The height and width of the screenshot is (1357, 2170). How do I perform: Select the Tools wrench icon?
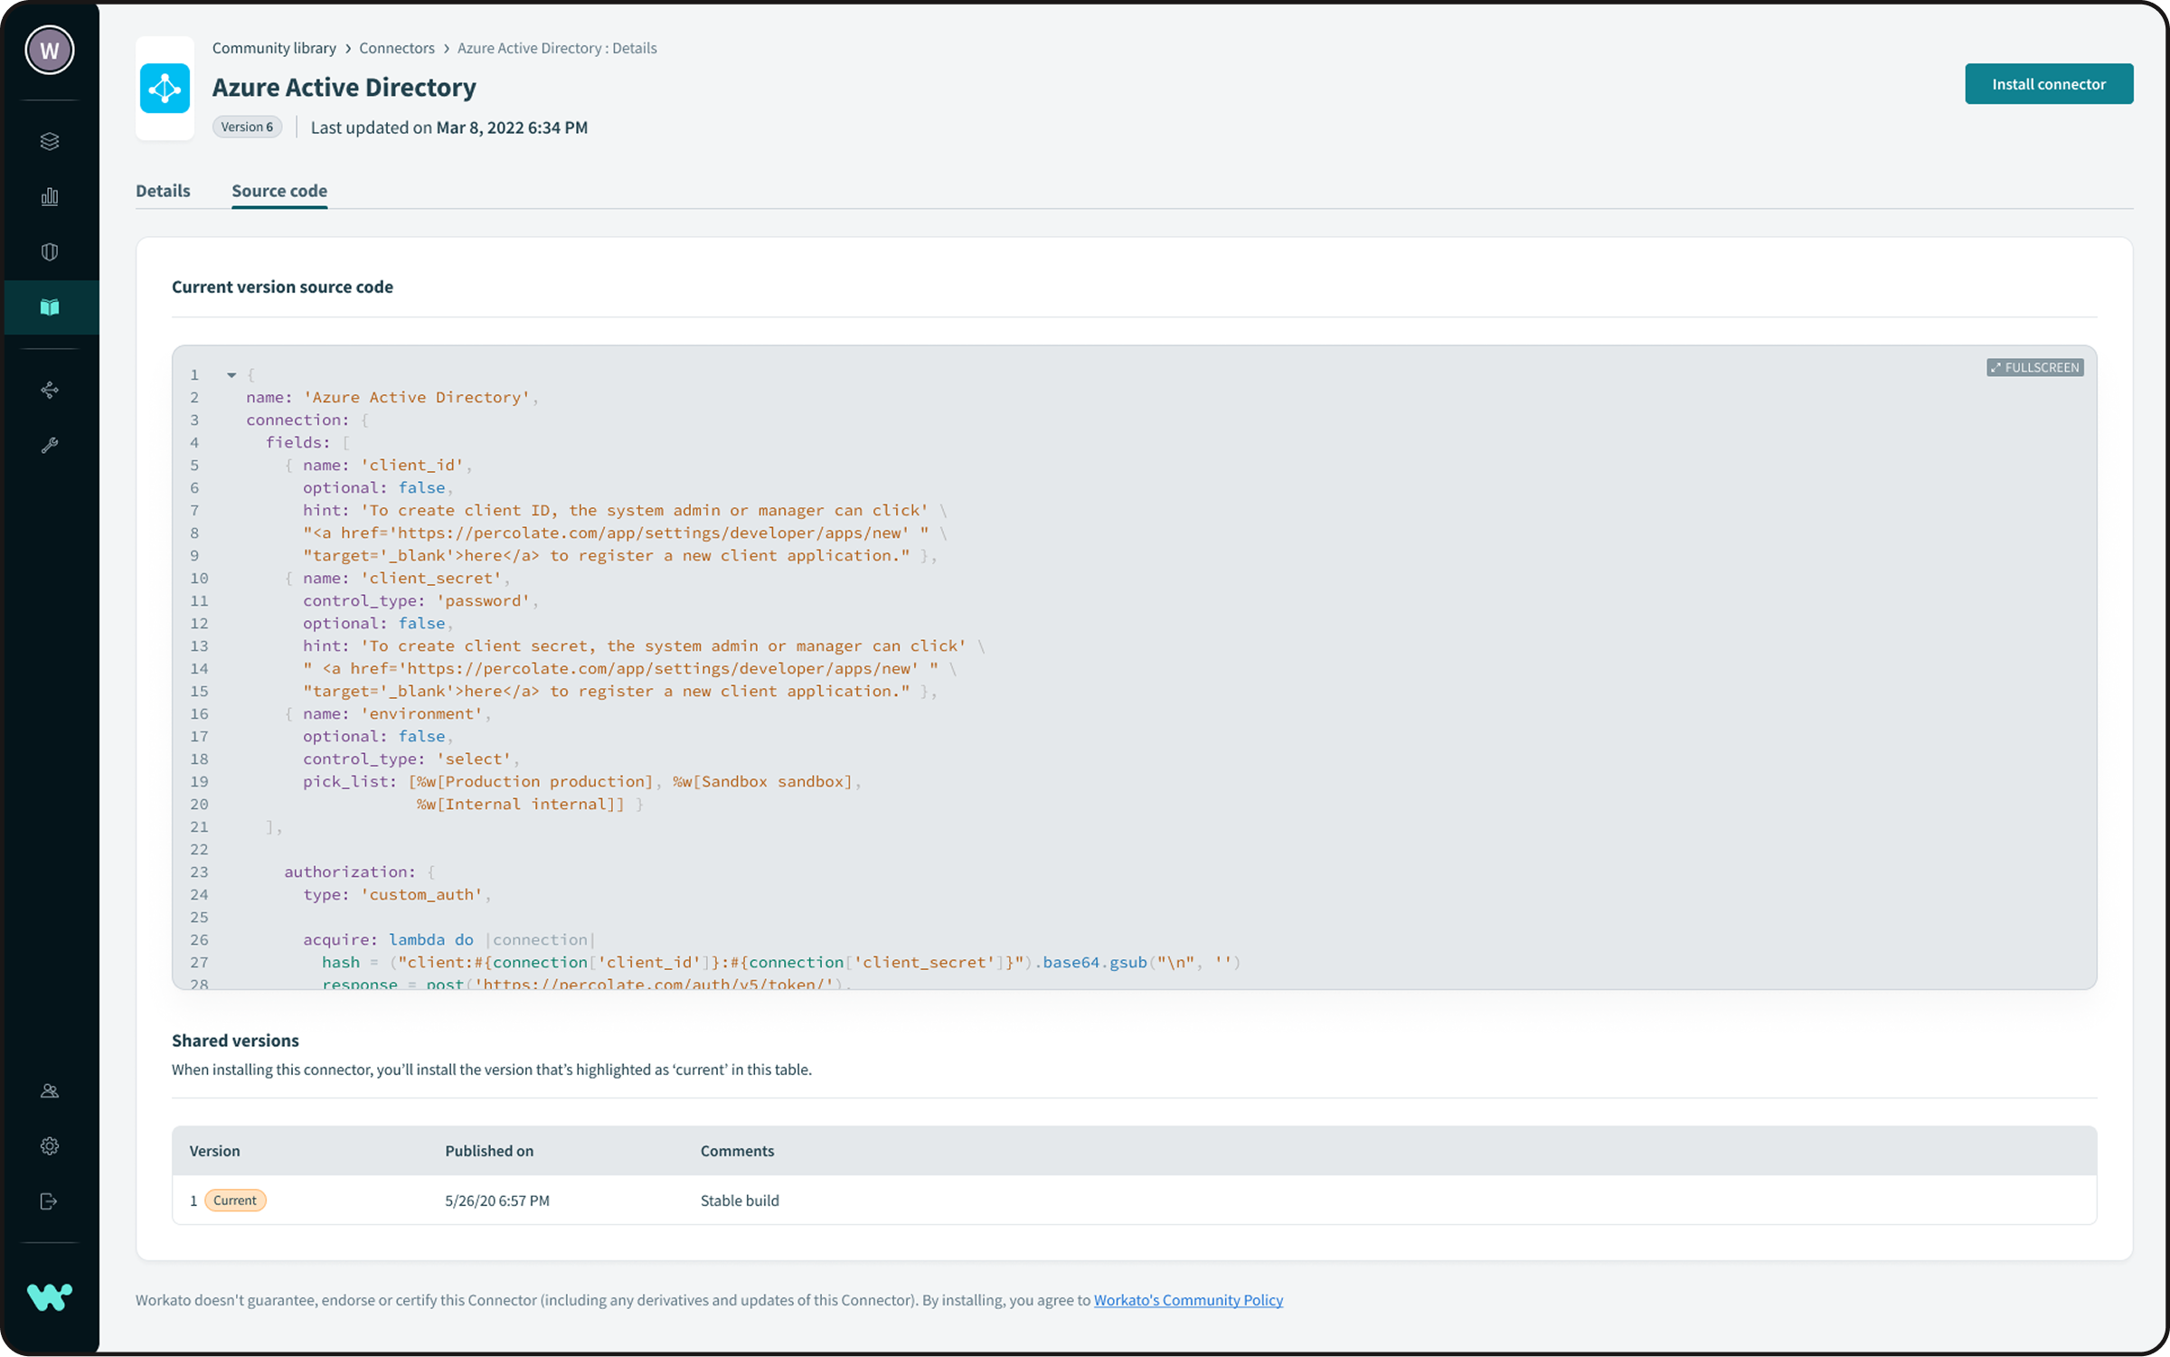coord(50,445)
